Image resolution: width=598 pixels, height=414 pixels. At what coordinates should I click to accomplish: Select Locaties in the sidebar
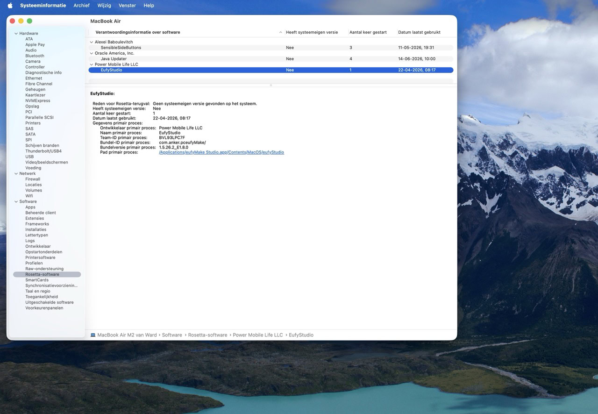[34, 185]
